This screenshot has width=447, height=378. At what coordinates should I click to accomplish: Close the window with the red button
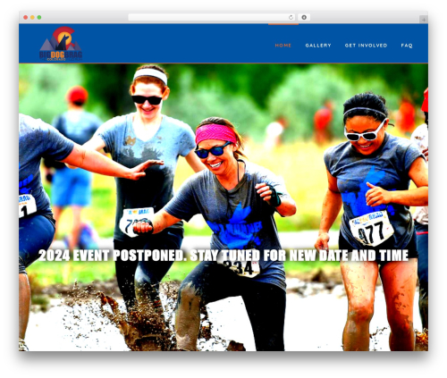point(26,18)
